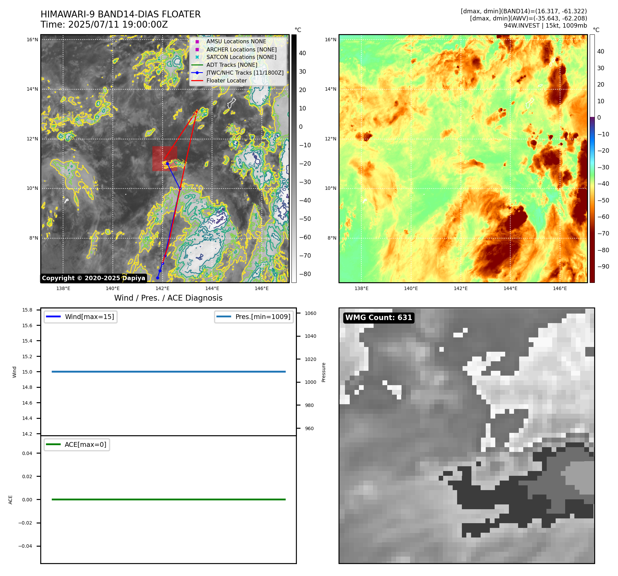The height and width of the screenshot is (576, 618).
Task: Click the rainbow AWV temperature colorbar
Action: pos(592,158)
